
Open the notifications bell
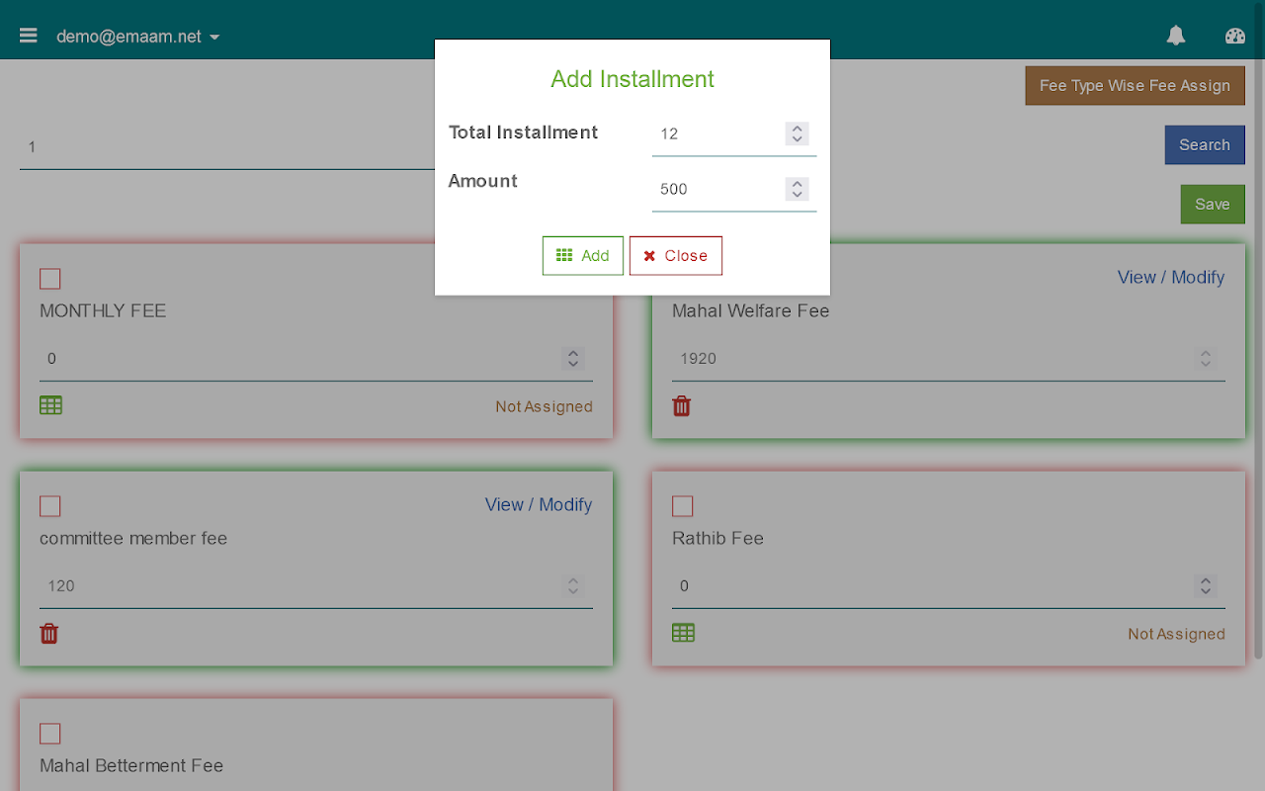(1176, 36)
